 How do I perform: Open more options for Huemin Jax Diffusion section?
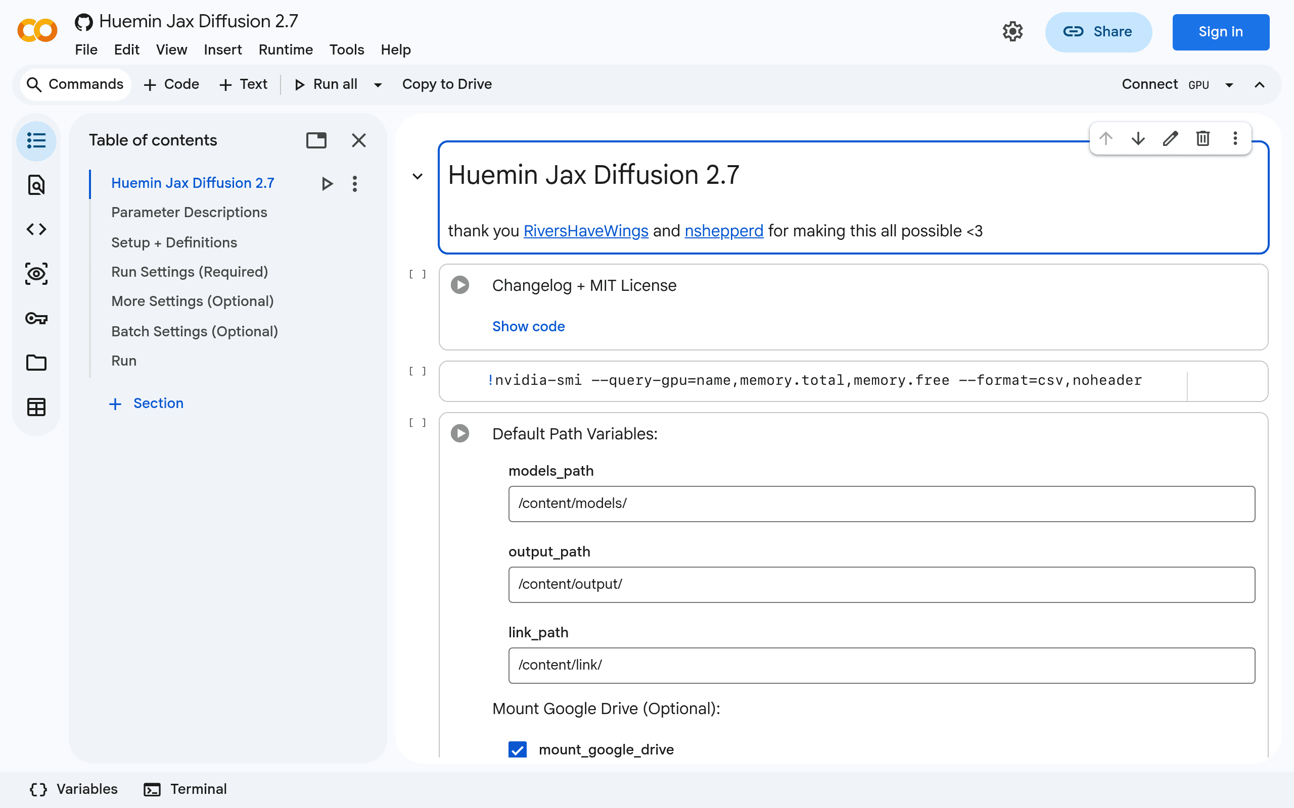tap(354, 184)
